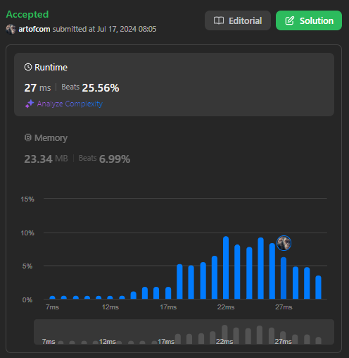
Task: Click the chart bar above 17ms label
Action: coord(168,292)
